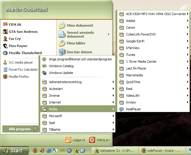Launch RealPlayer from Media submenu

point(153,109)
